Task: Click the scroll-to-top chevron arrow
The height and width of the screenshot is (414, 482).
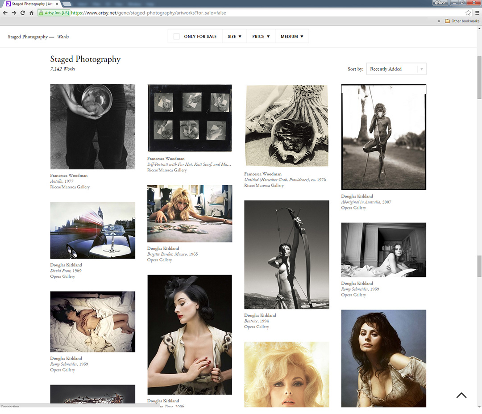Action: pyautogui.click(x=461, y=395)
